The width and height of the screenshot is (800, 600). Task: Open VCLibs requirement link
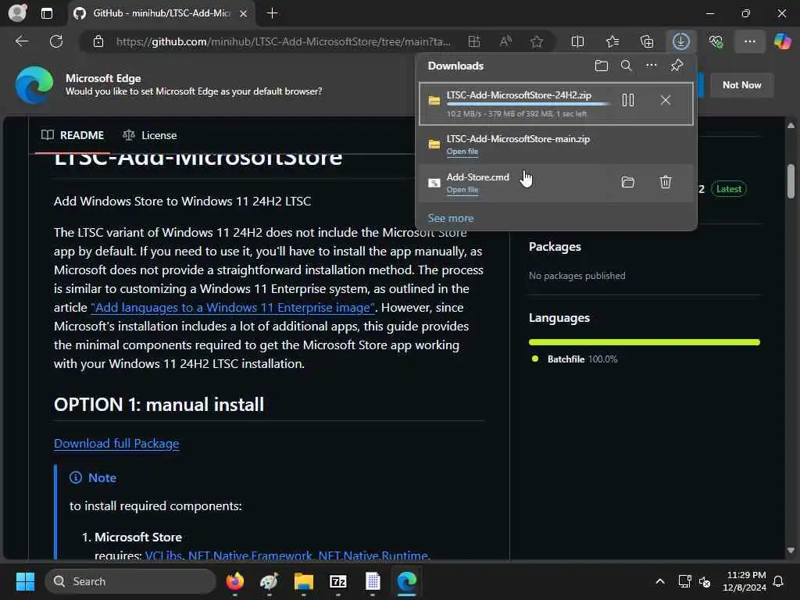[163, 555]
